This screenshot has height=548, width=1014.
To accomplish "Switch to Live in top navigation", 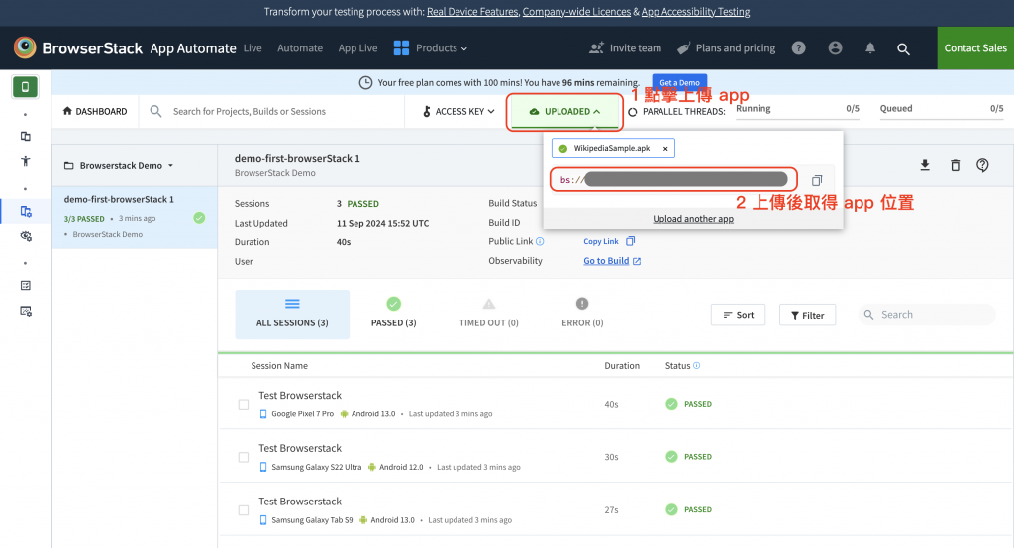I will pyautogui.click(x=253, y=47).
